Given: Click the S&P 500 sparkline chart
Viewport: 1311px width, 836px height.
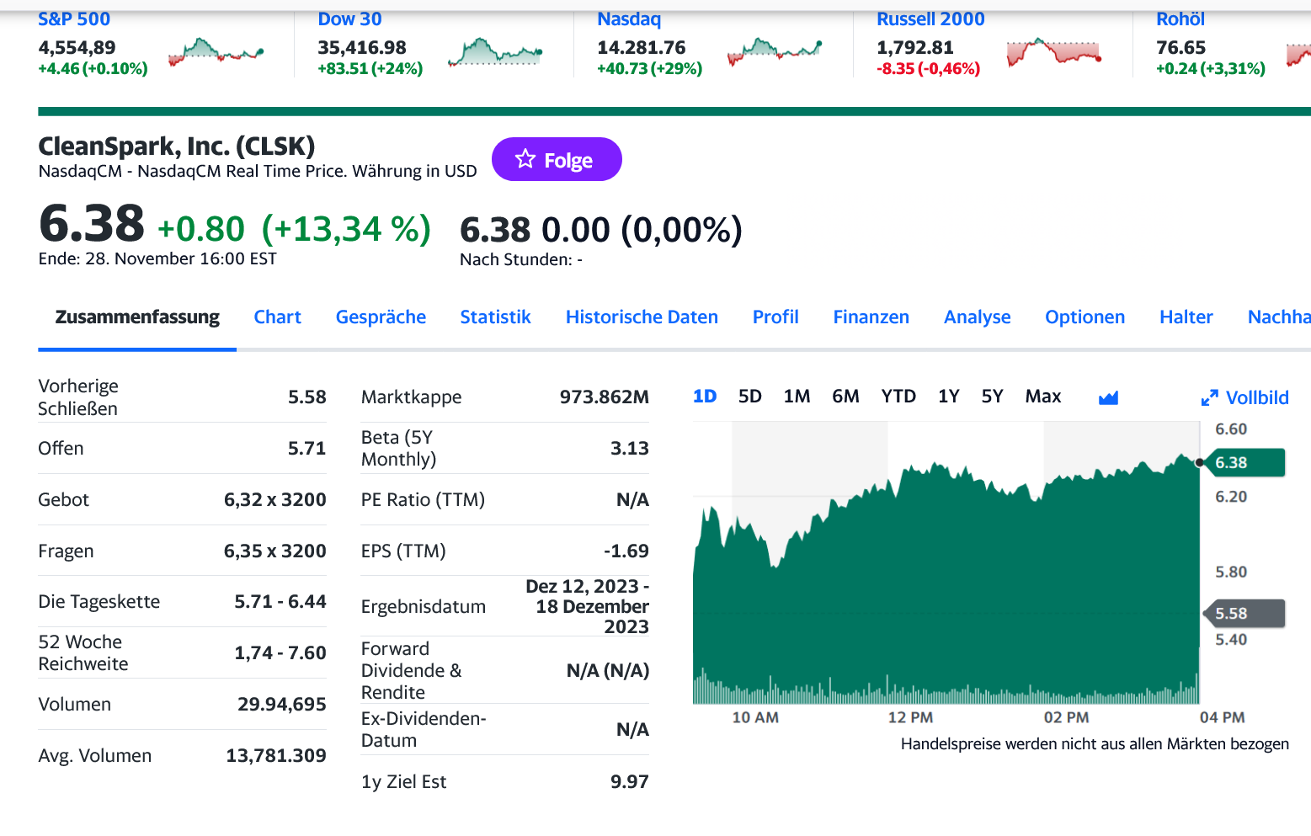Looking at the screenshot, I should (x=217, y=52).
